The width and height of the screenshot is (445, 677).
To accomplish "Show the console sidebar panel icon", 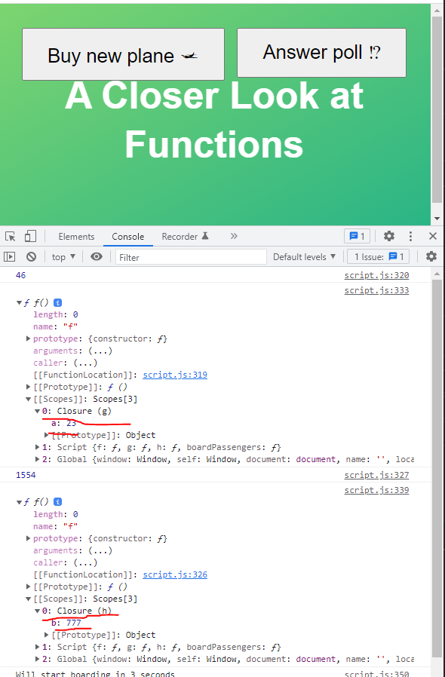I will tap(10, 257).
